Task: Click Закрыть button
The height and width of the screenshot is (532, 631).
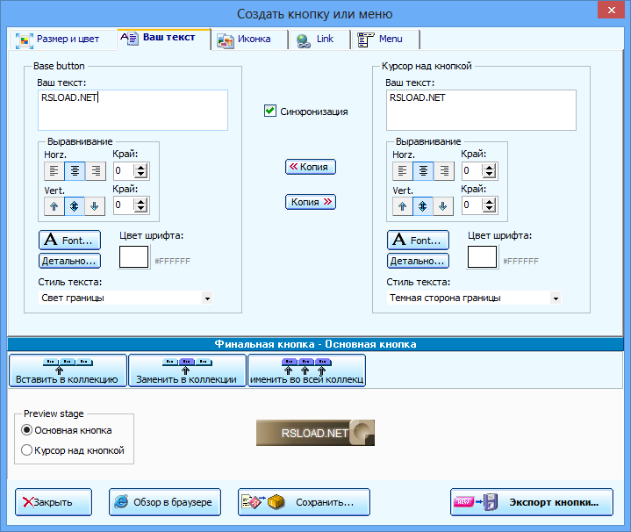Action: click(54, 502)
